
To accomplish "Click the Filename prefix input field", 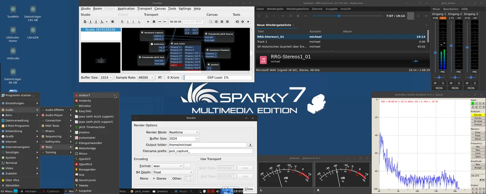I will [x=210, y=151].
